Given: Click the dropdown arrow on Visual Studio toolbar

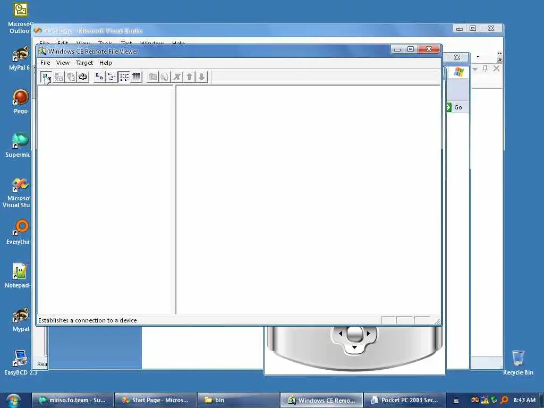Looking at the screenshot, I should 478,56.
